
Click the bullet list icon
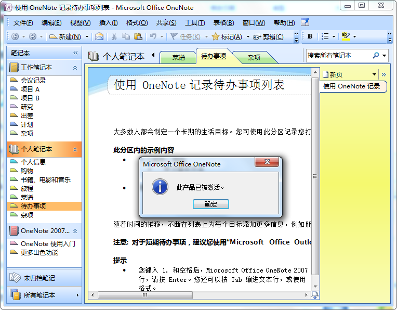[325, 36]
